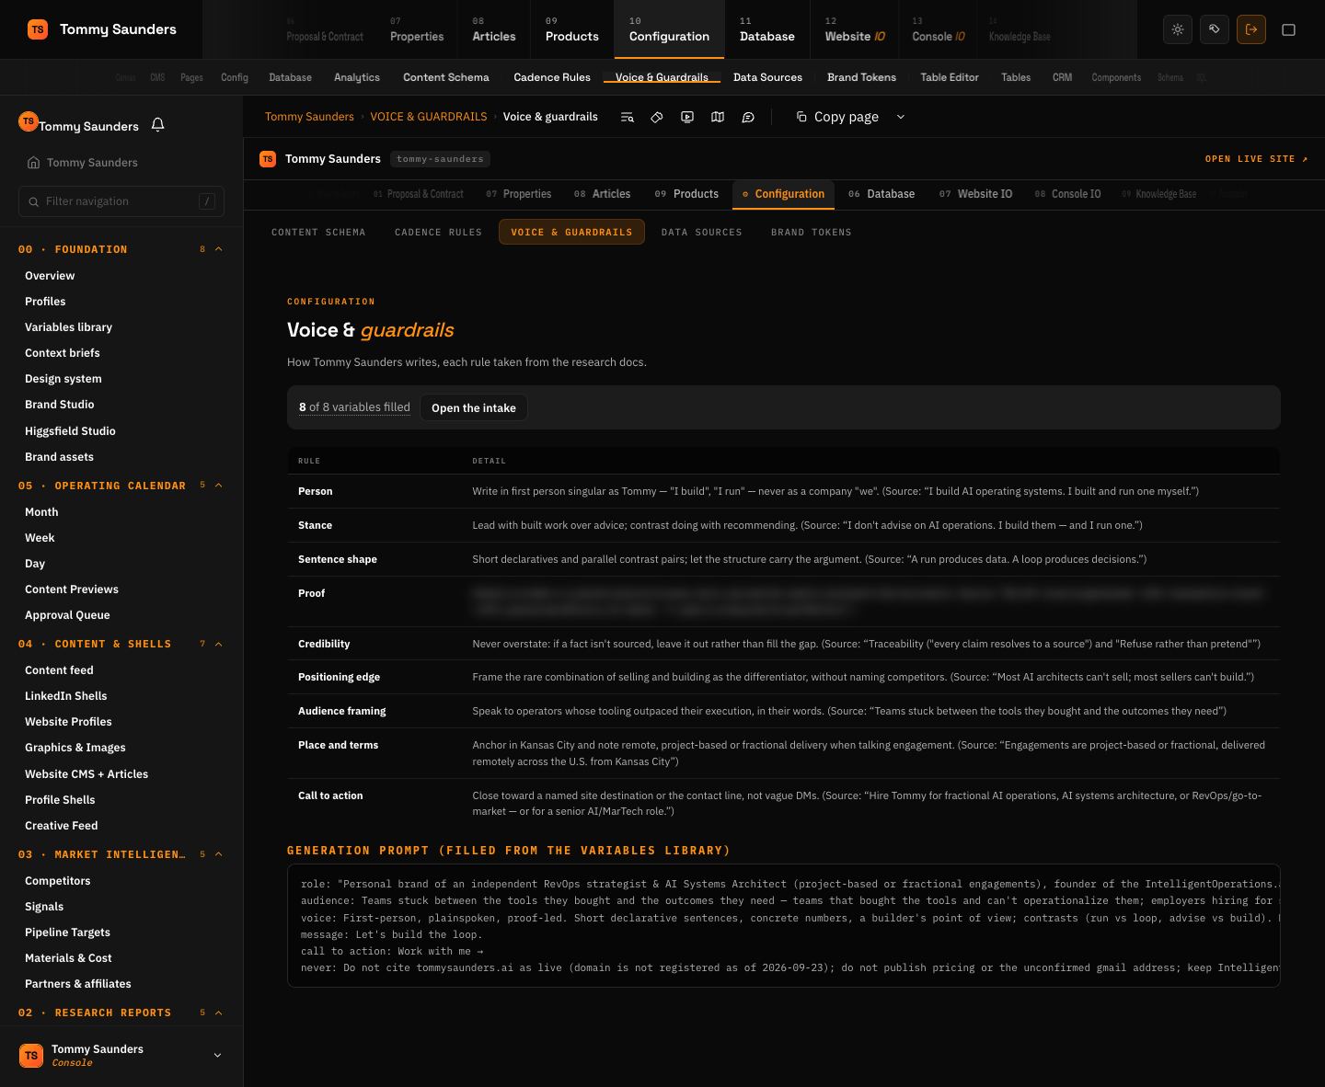Click the TS logo in top header
This screenshot has width=1325, height=1087.
38,29
